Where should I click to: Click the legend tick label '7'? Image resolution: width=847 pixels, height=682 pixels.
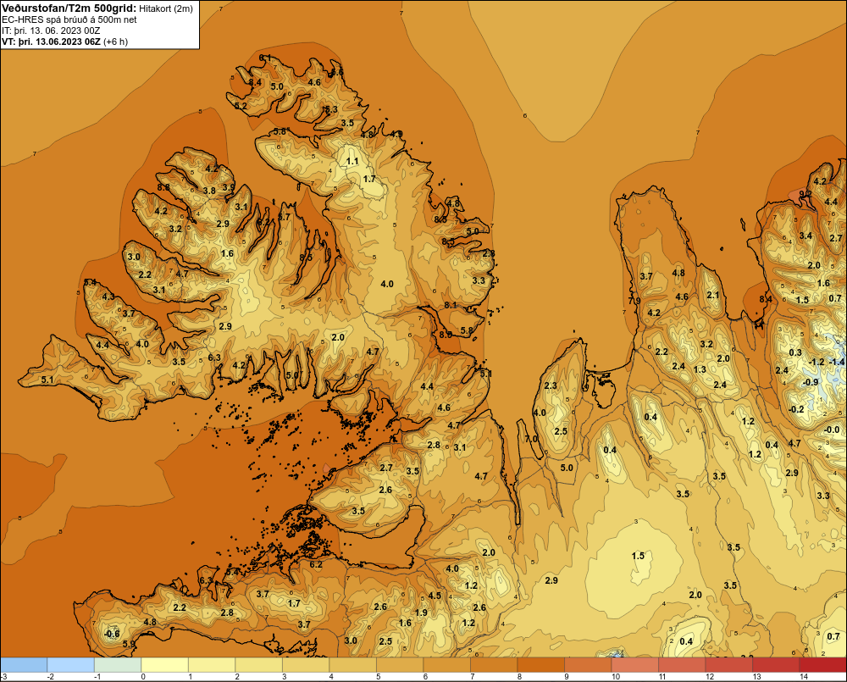coord(472,677)
